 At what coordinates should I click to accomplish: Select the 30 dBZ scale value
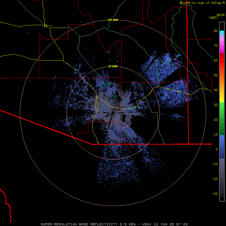click(x=216, y=105)
